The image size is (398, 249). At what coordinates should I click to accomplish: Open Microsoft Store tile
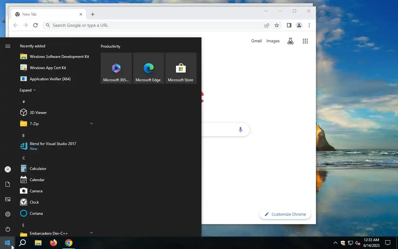181,68
